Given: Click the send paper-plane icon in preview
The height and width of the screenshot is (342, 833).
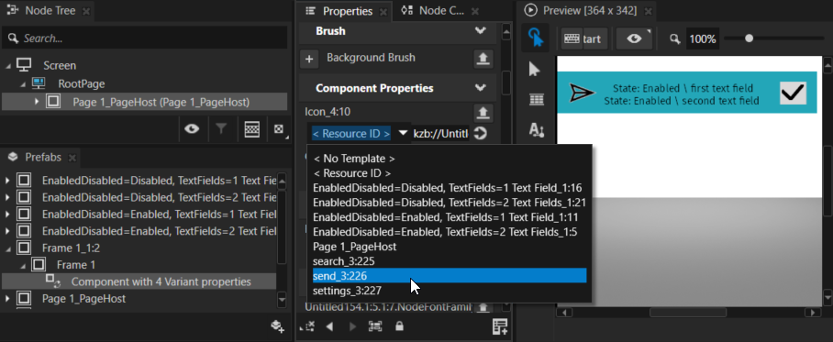Looking at the screenshot, I should [582, 93].
